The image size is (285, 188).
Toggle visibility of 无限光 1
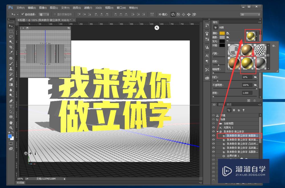[213, 128]
